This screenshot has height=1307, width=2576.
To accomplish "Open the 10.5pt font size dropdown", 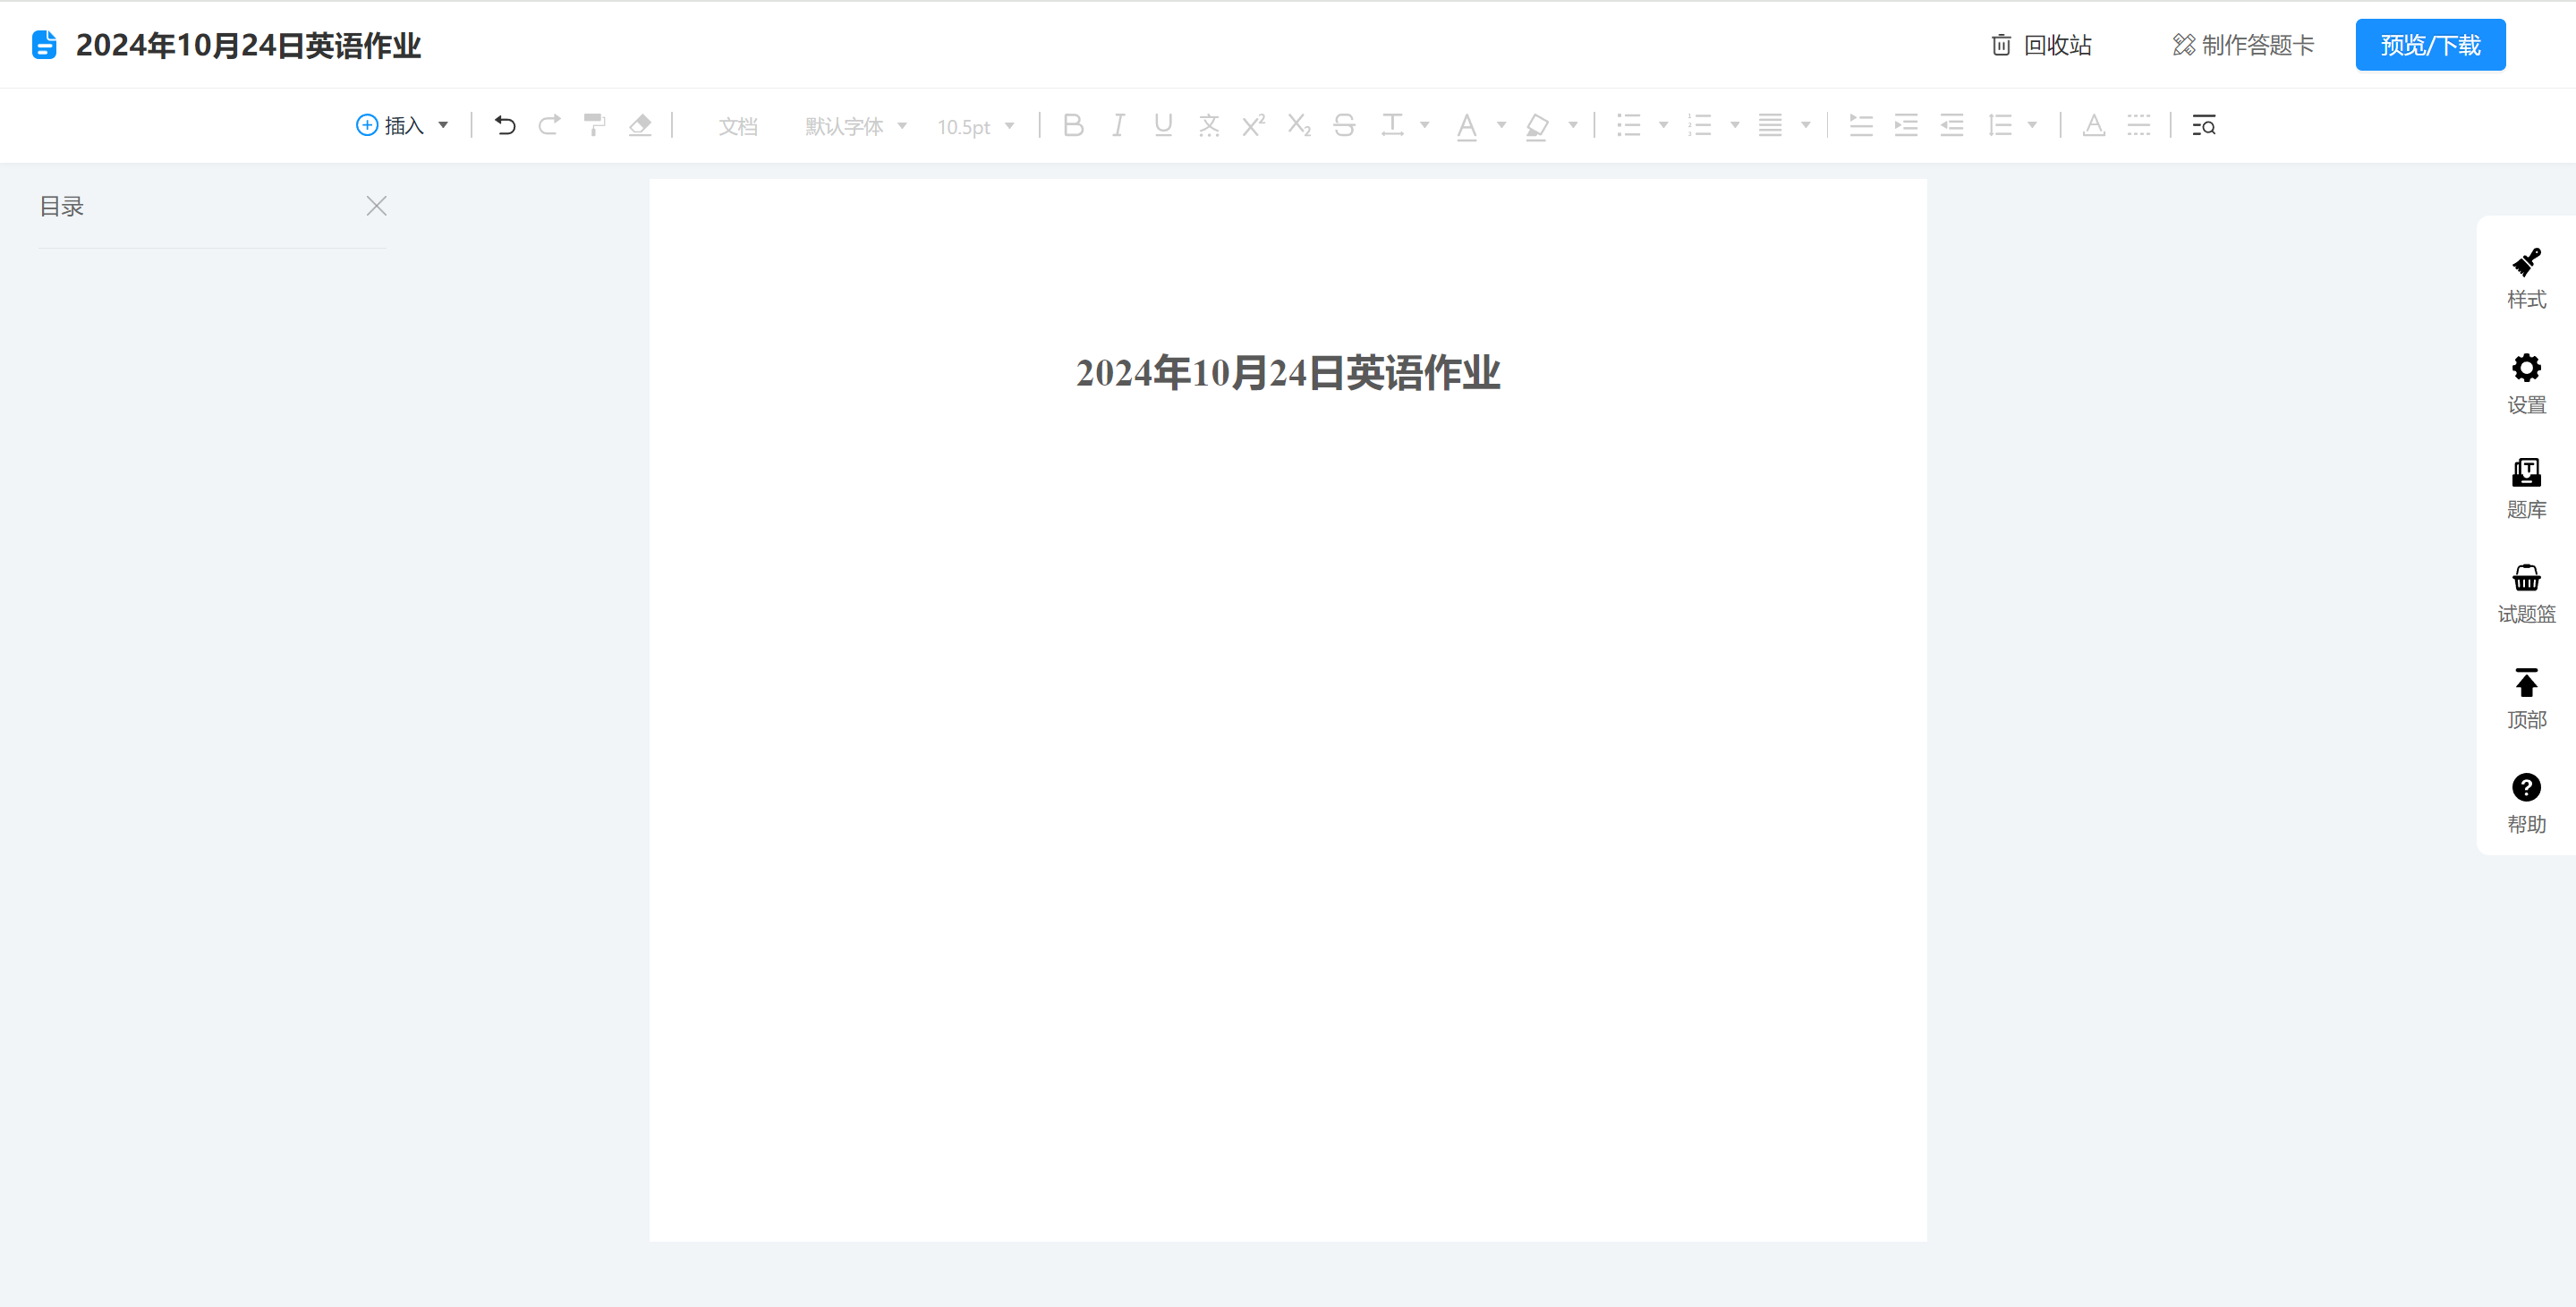I will click(976, 126).
